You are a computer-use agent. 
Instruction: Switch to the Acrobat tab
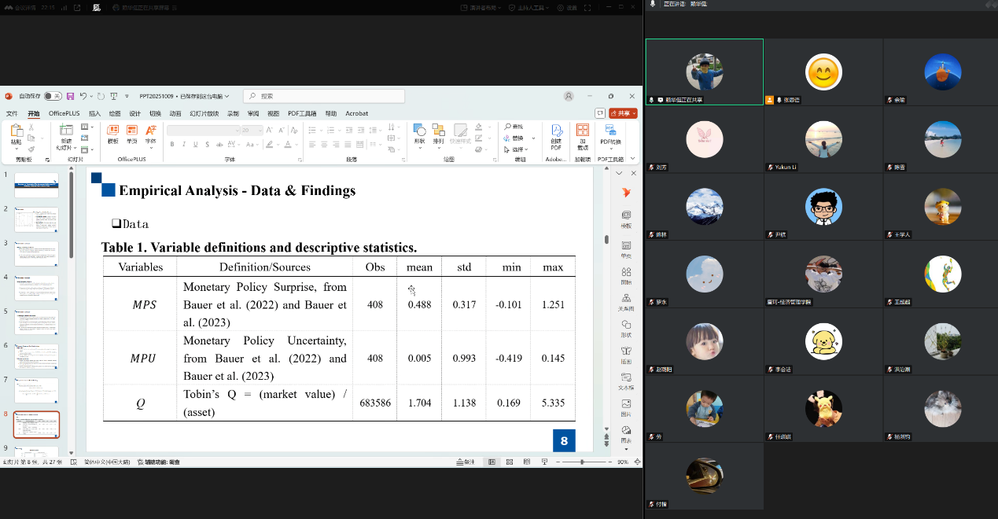(357, 113)
